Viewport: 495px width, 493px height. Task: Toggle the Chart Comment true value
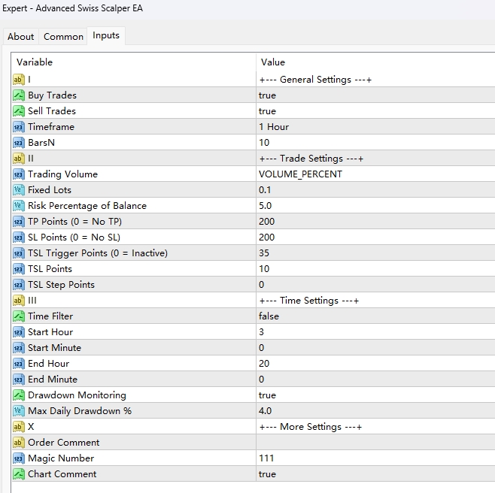(x=267, y=474)
